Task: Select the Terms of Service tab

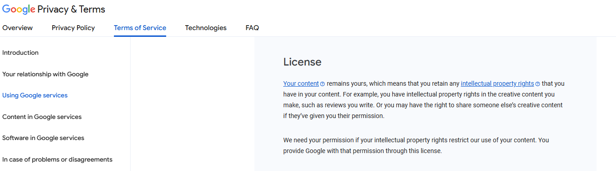Action: point(140,28)
